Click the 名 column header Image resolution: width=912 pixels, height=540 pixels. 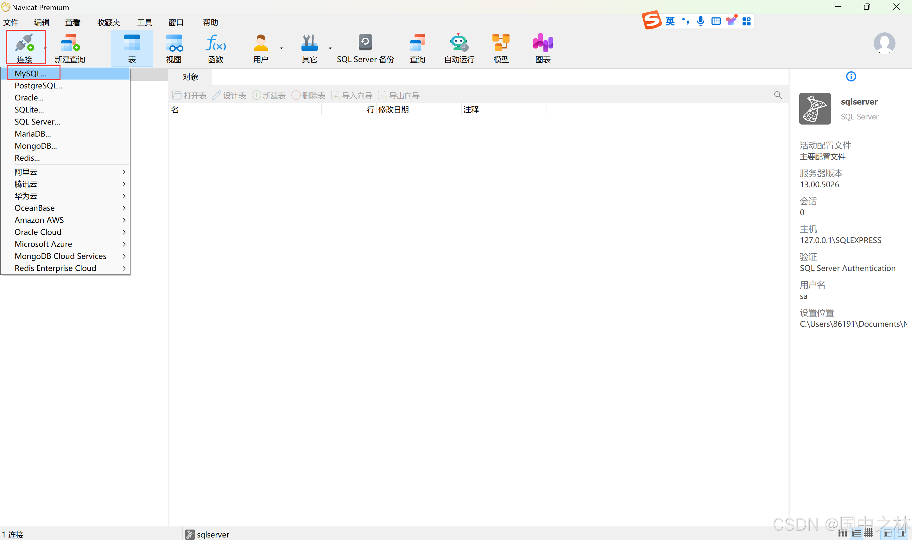coord(245,110)
